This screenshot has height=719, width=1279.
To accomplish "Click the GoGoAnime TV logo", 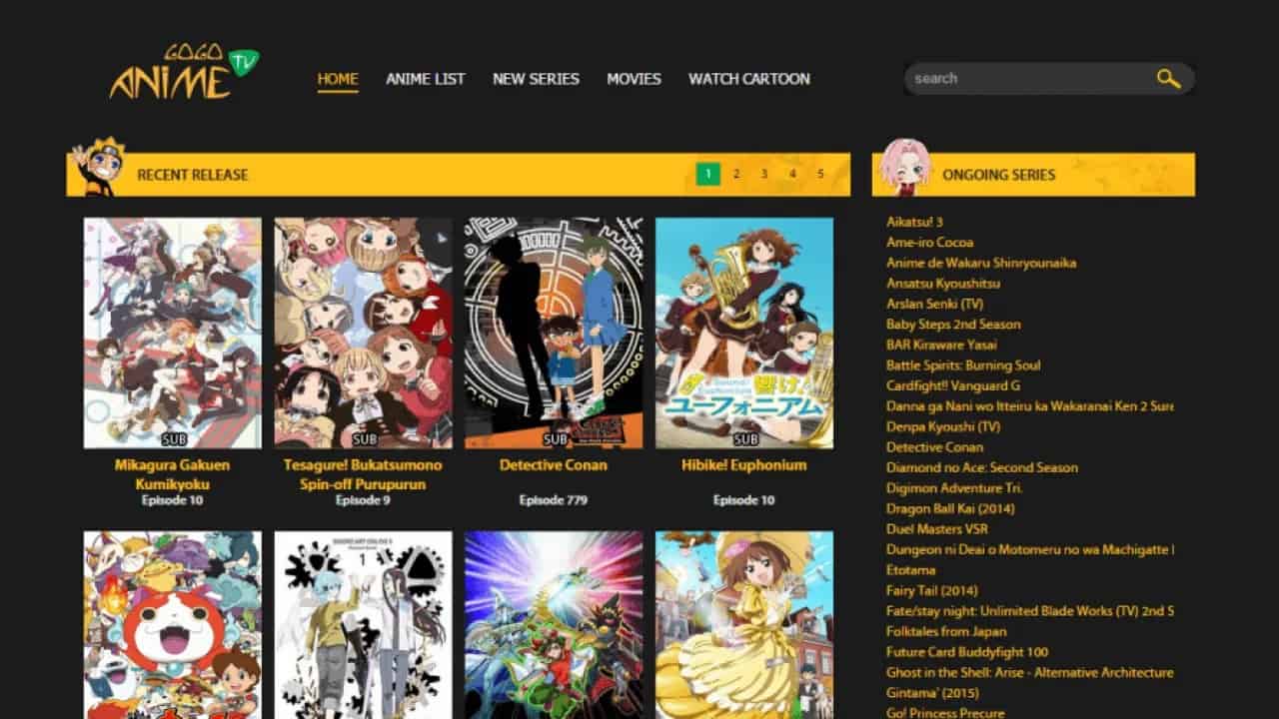I will tap(183, 74).
